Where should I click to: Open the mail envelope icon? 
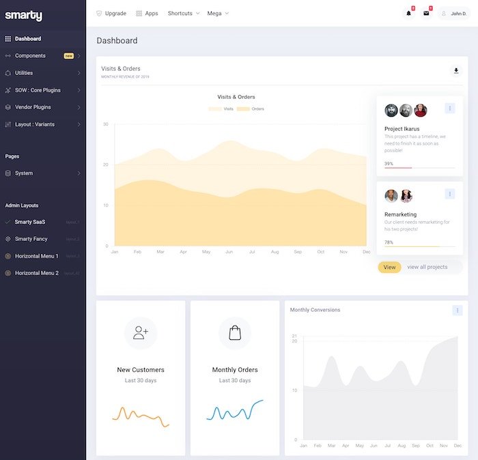(x=426, y=13)
